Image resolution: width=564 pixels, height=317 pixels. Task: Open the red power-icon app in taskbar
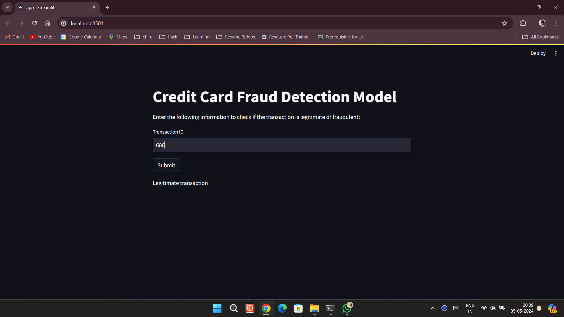click(250, 308)
